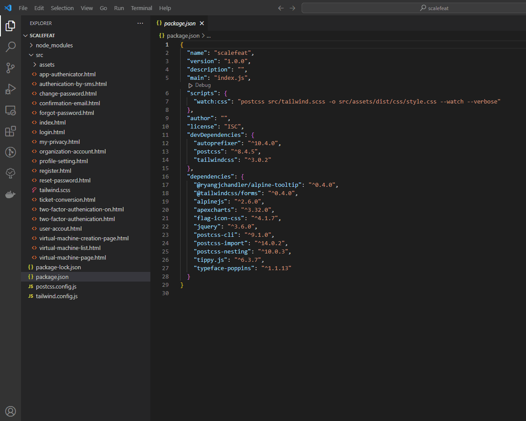Viewport: 526px width, 421px height.
Task: Collapse the src folder
Action: pyautogui.click(x=39, y=55)
